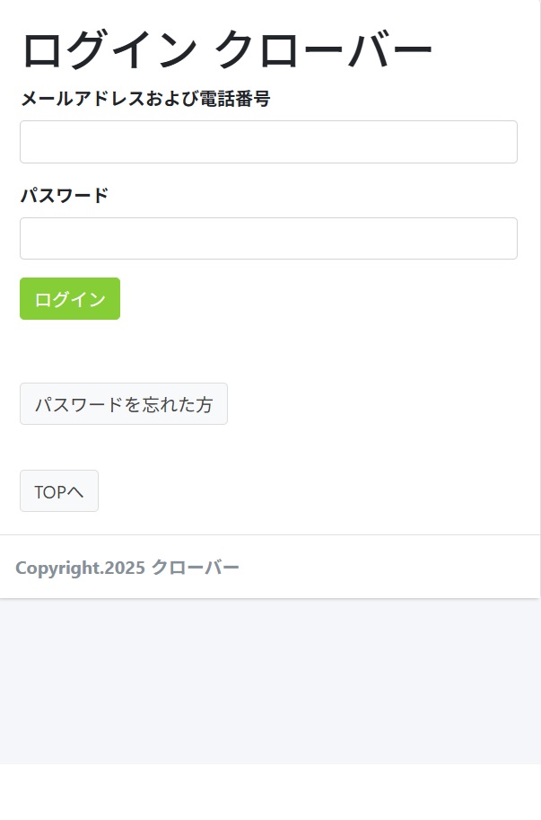Viewport: 541px width, 820px height.
Task: Click the パスワード label above the field
Action: [x=65, y=195]
